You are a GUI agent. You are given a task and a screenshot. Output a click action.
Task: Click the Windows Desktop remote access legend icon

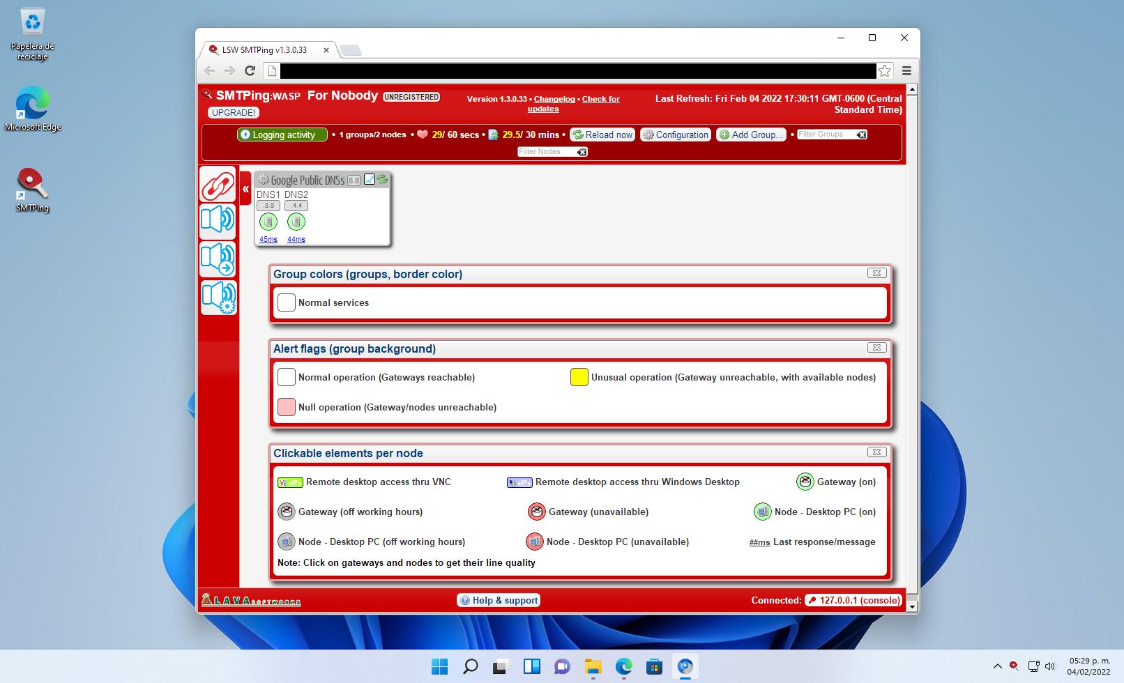[x=519, y=482]
